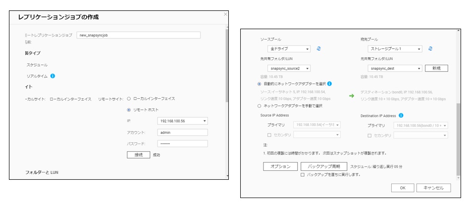The height and width of the screenshot is (204, 471).
Task: Check the run backup immediately checkbox
Action: [303, 175]
